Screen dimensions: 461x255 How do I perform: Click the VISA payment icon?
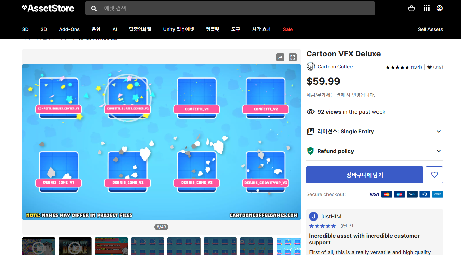pos(374,194)
